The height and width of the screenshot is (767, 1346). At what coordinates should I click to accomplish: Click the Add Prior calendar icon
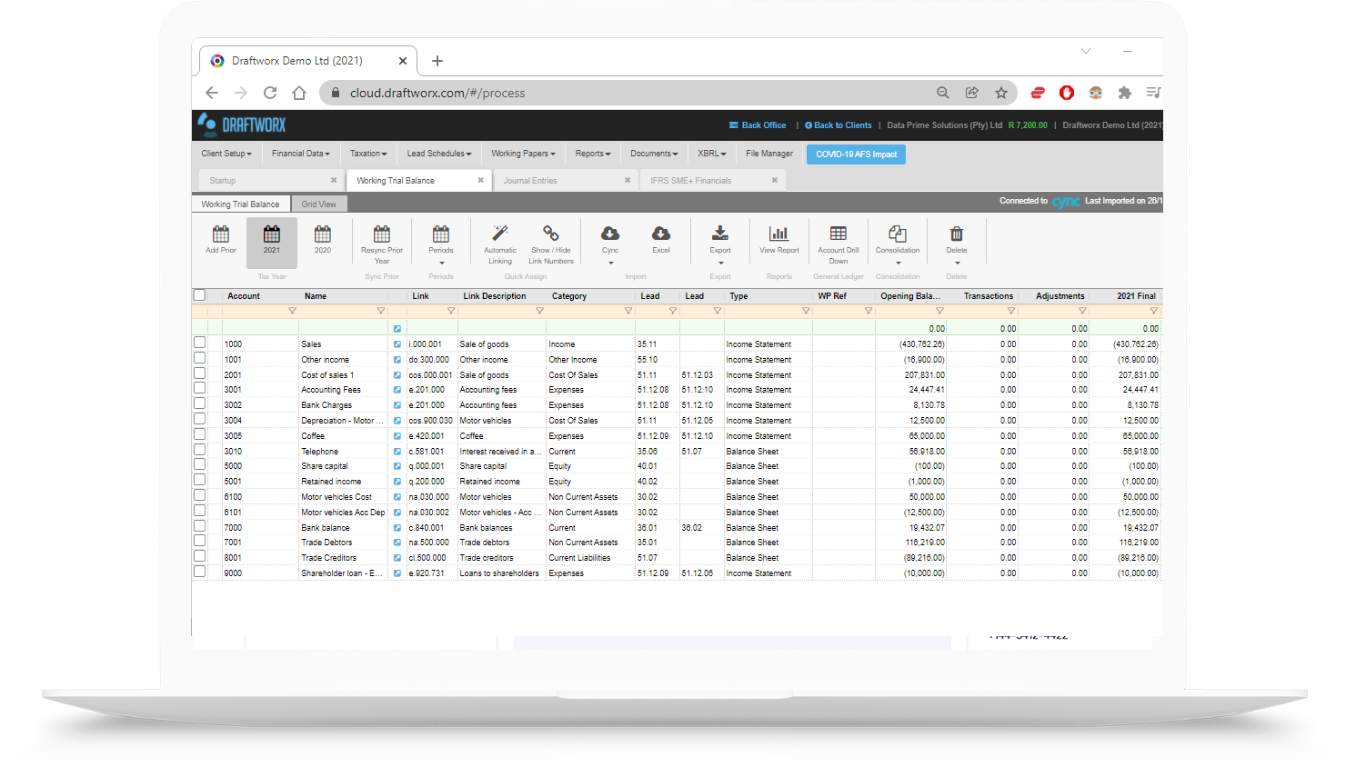tap(220, 234)
